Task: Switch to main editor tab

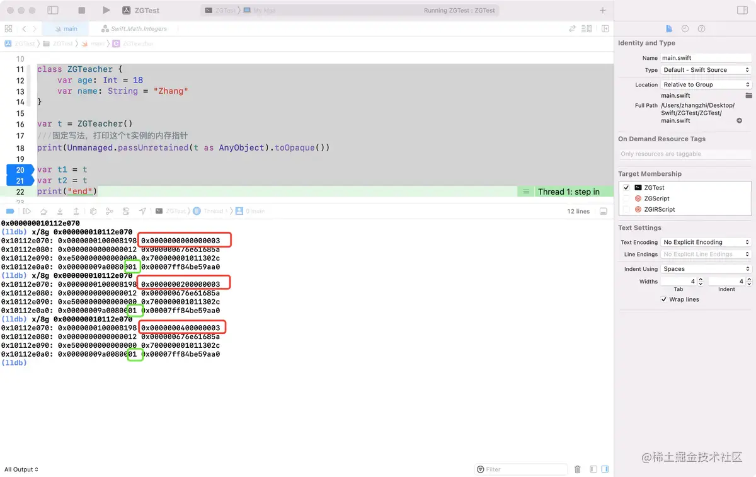Action: pyautogui.click(x=66, y=29)
